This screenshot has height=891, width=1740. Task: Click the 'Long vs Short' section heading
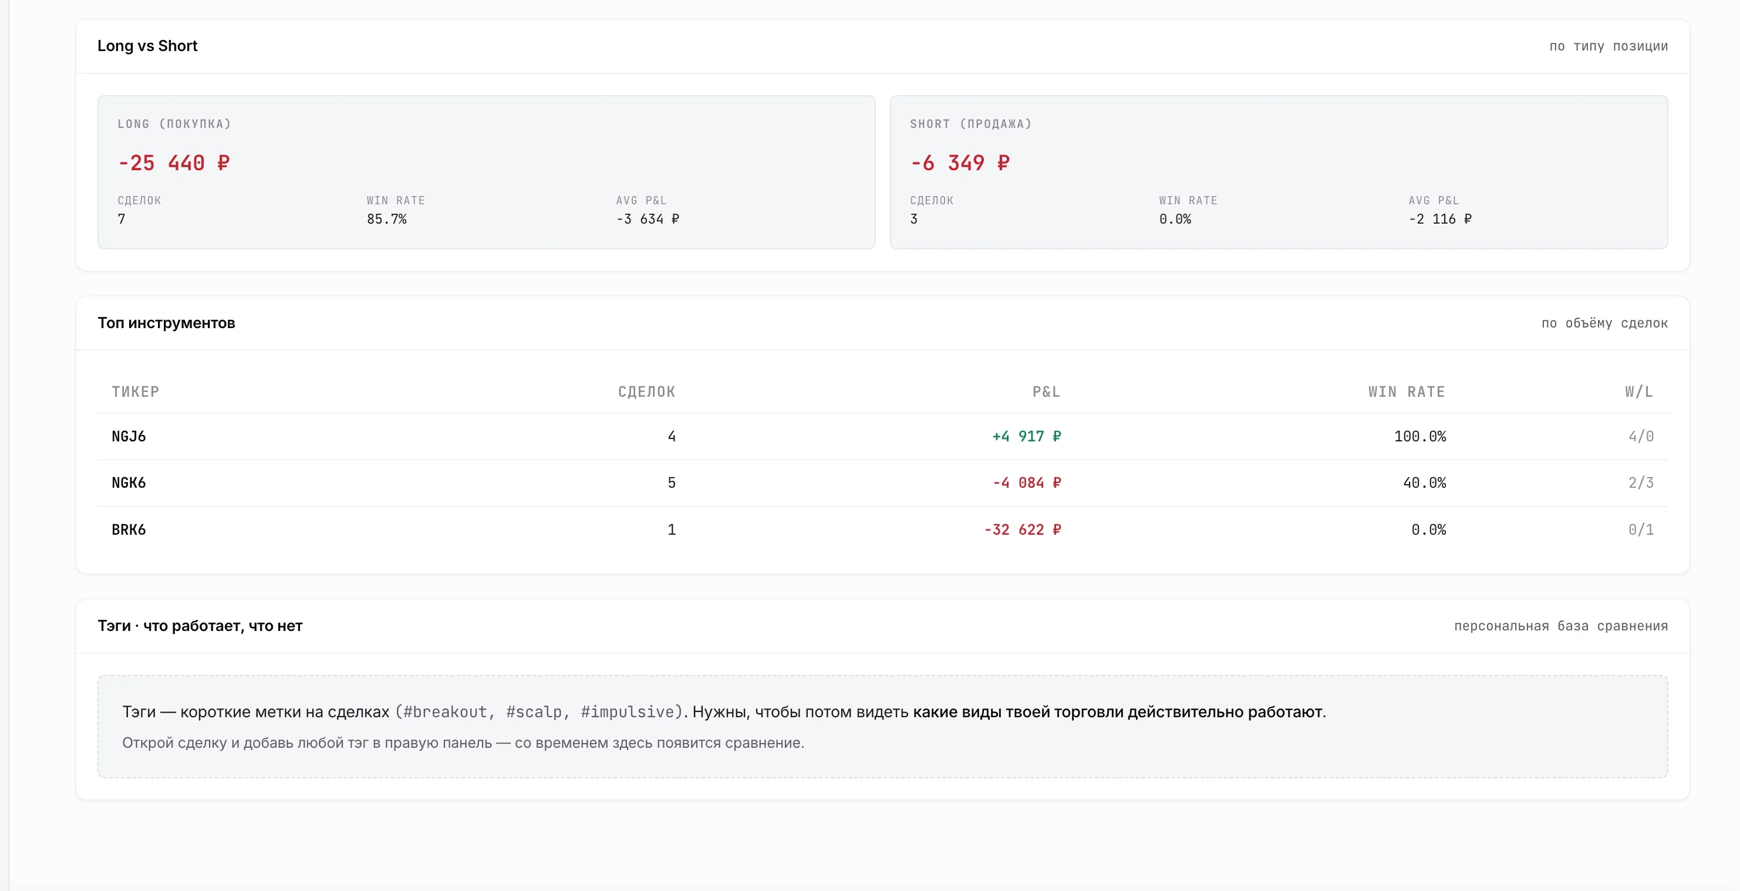click(x=147, y=46)
